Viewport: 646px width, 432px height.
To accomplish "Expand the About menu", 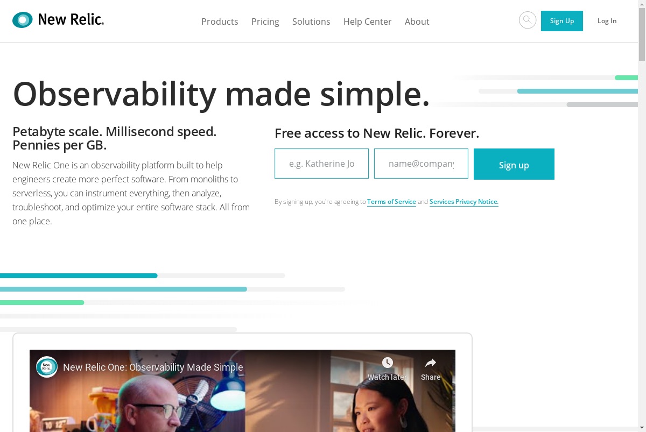I will point(417,22).
